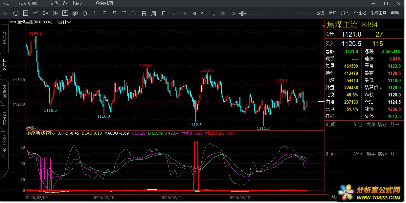The image size is (406, 203).
Task: Switch to the 15-minute period
Action: (124, 13)
